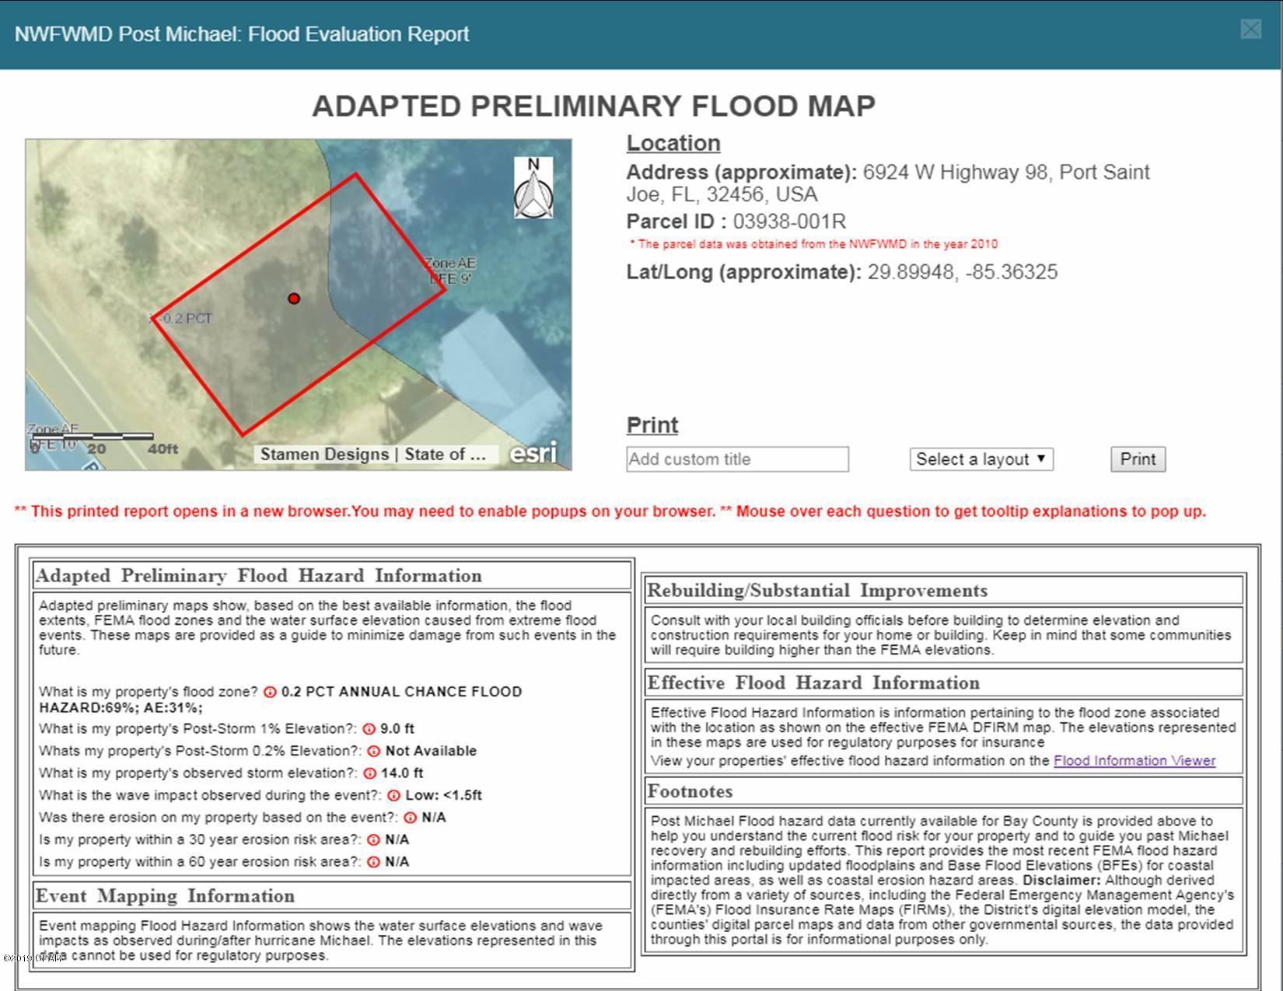1283x991 pixels.
Task: Open the Flood Information Viewer link
Action: 1134,761
